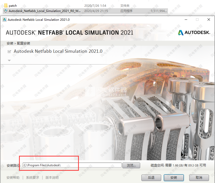This screenshot has height=183, width=215.
Task: Minimize the Netfabb installer window
Action: [x=186, y=19]
